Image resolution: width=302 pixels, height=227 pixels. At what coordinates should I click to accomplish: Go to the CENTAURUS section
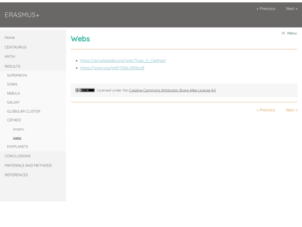point(16,47)
